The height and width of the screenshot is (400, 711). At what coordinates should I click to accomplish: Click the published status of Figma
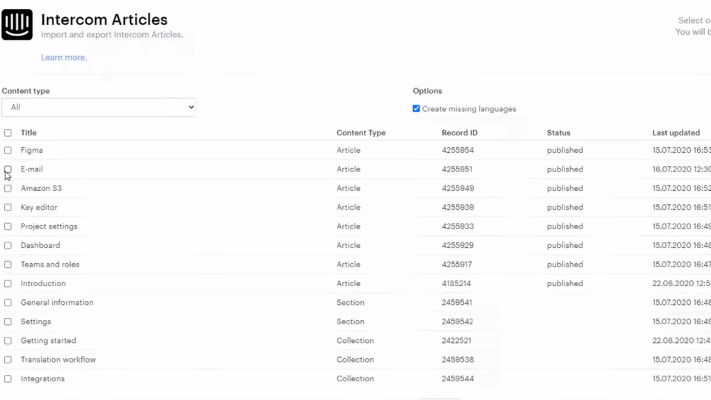tap(565, 150)
